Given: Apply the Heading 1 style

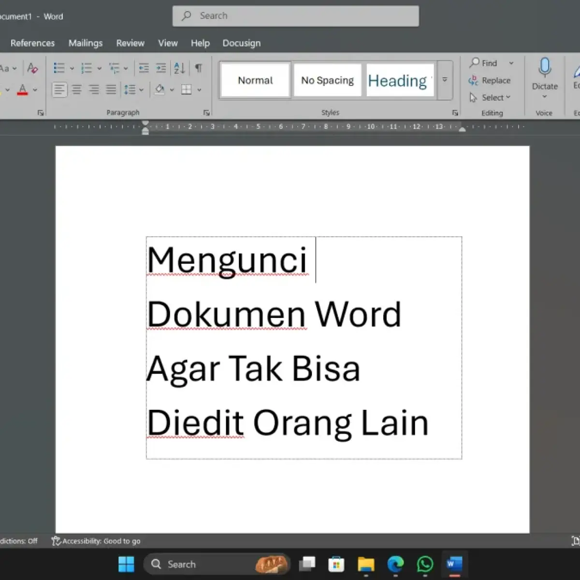Looking at the screenshot, I should [400, 80].
